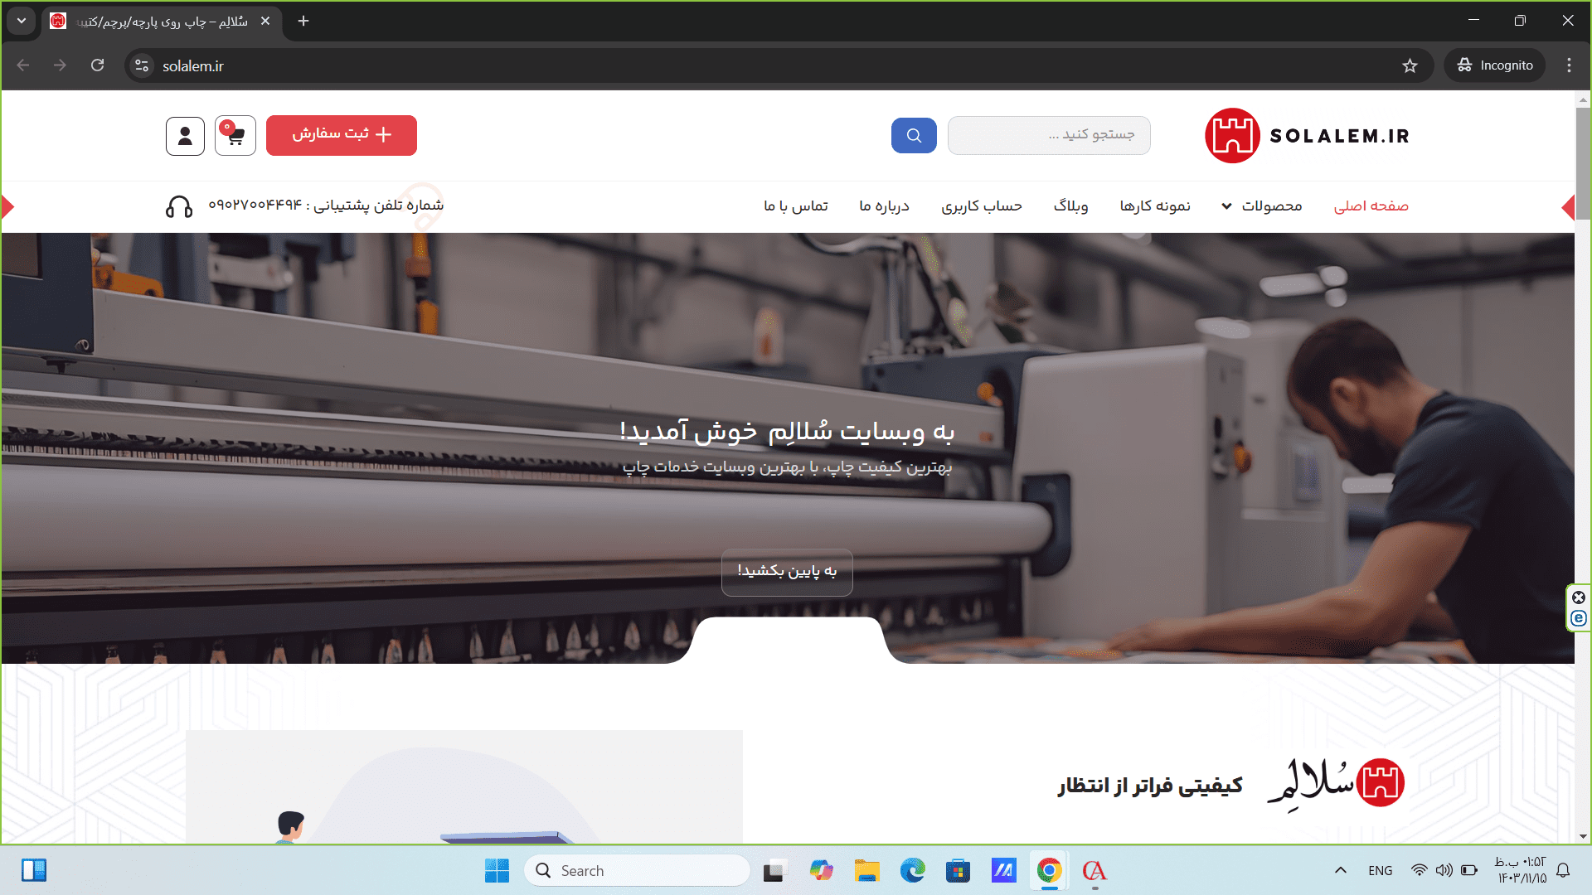This screenshot has height=895, width=1592.
Task: Click the floating widget e icon
Action: 1579,618
